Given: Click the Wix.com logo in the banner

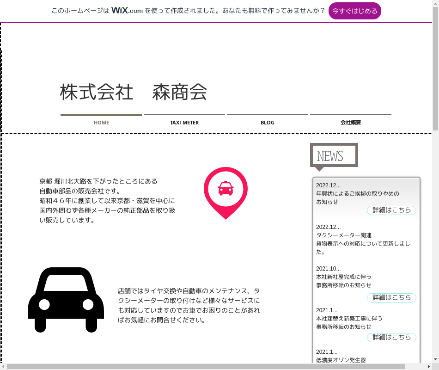Looking at the screenshot, I should coord(127,11).
